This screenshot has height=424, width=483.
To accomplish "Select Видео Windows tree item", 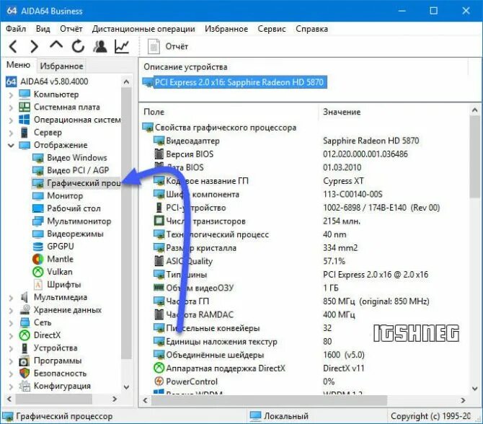I will pyautogui.click(x=76, y=157).
